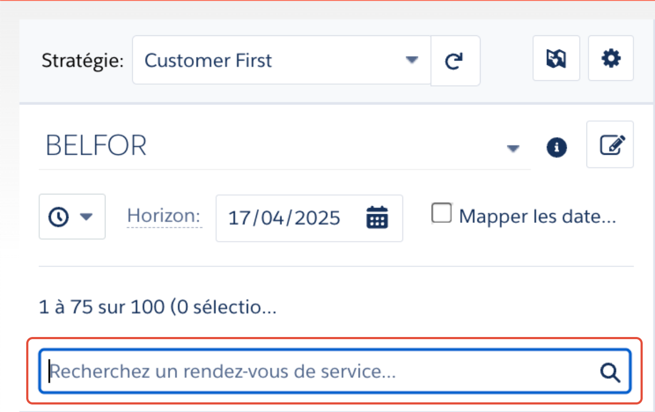
Task: Open the map view icon button
Action: (556, 58)
